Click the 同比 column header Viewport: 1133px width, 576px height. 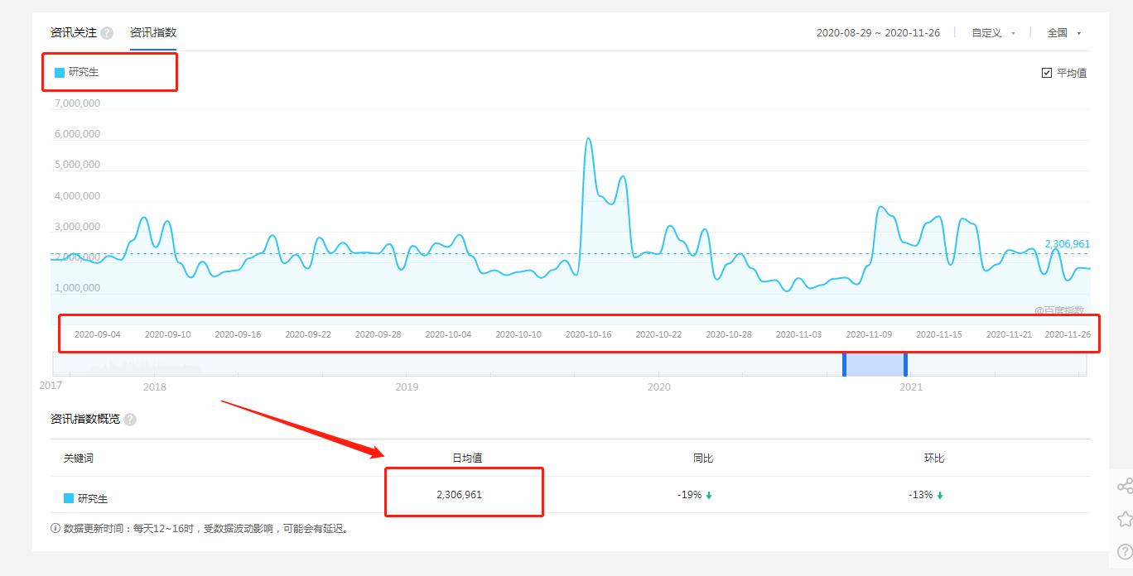(x=702, y=458)
